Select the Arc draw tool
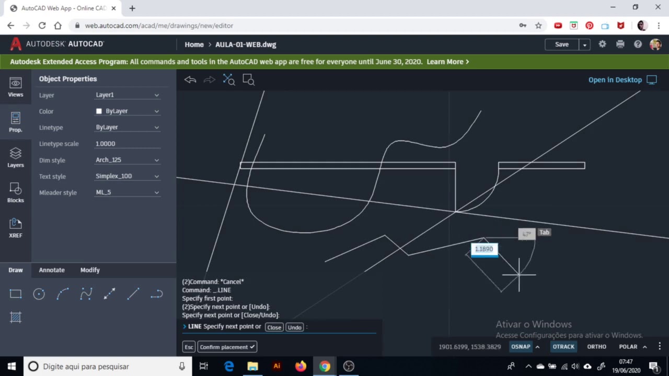This screenshot has height=376, width=669. point(63,294)
